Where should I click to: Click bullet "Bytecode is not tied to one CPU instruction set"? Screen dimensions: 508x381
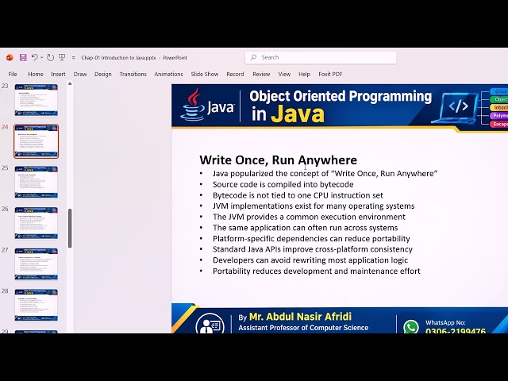pos(298,195)
